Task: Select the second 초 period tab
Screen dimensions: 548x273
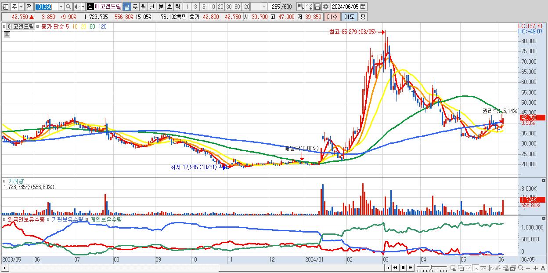Action: click(x=169, y=7)
